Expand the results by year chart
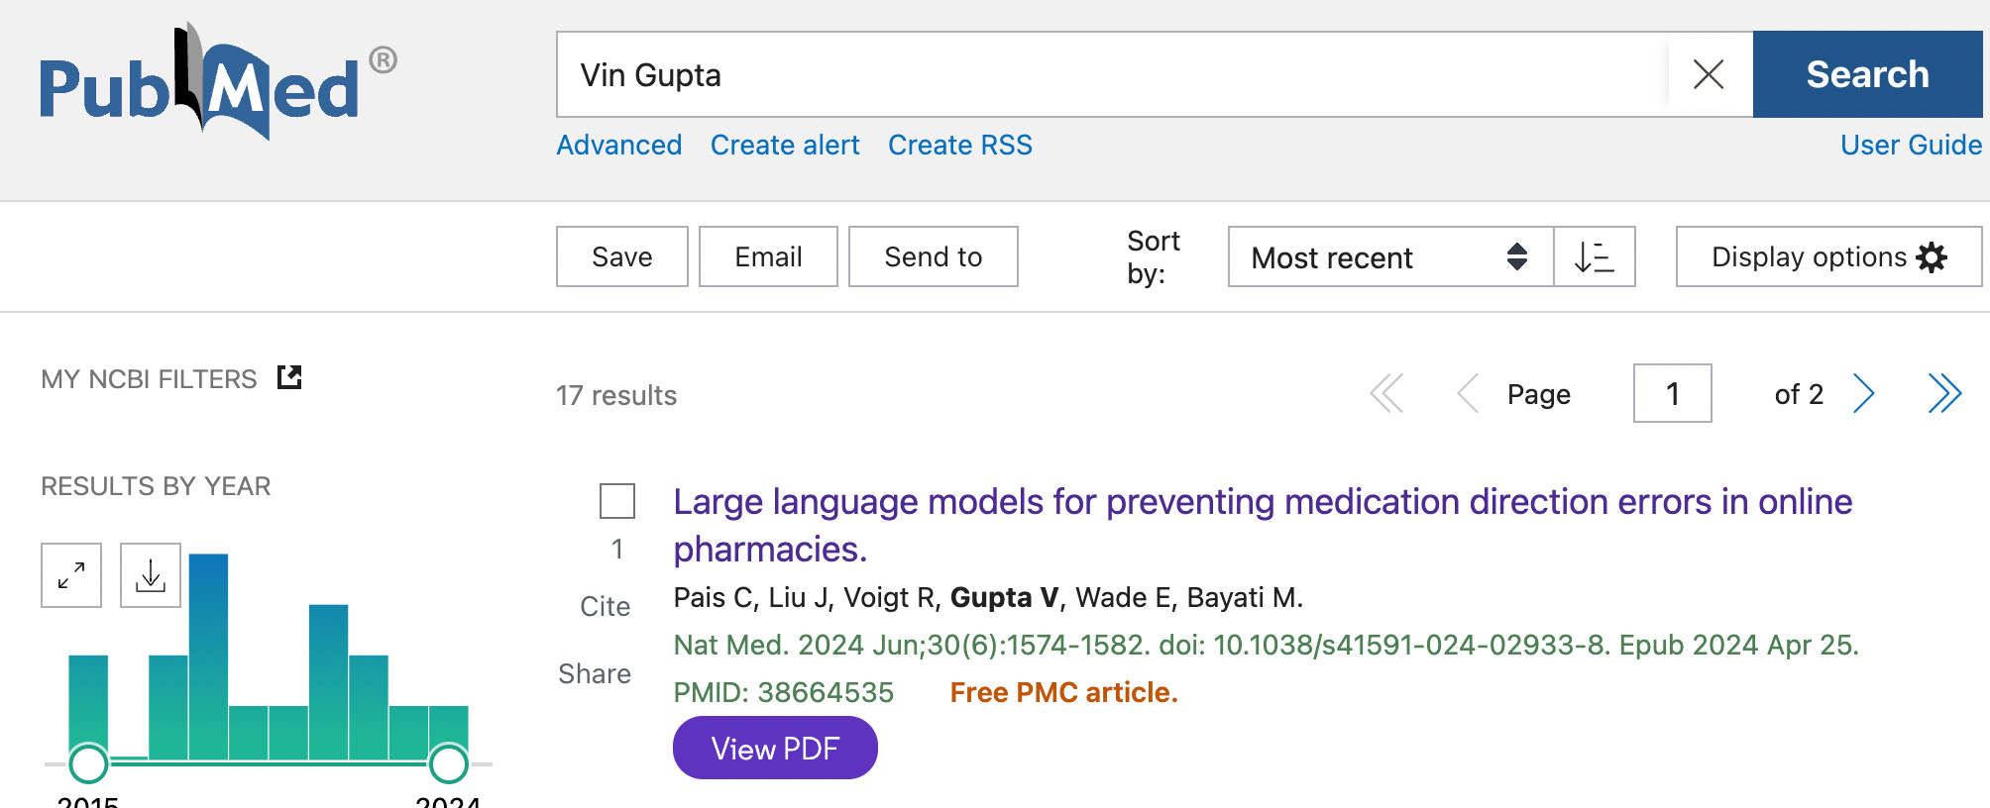 pyautogui.click(x=71, y=575)
